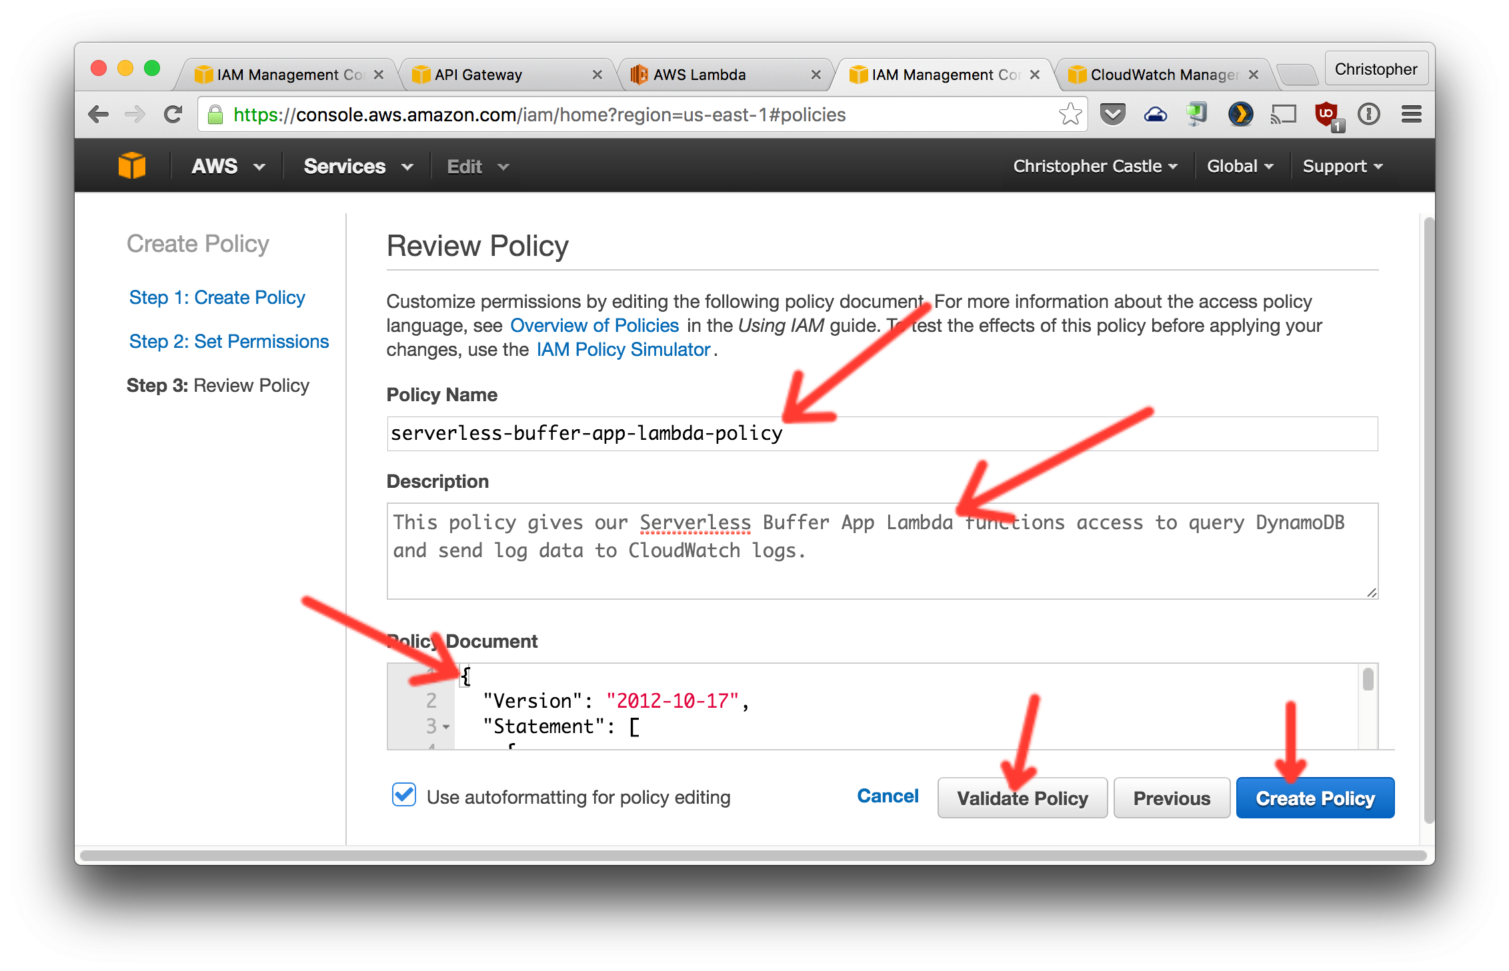The height and width of the screenshot is (971, 1509).
Task: Click the browser back arrow
Action: click(x=99, y=115)
